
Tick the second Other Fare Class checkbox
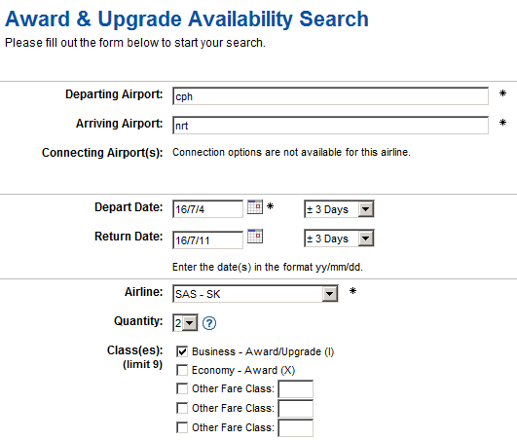coord(182,408)
